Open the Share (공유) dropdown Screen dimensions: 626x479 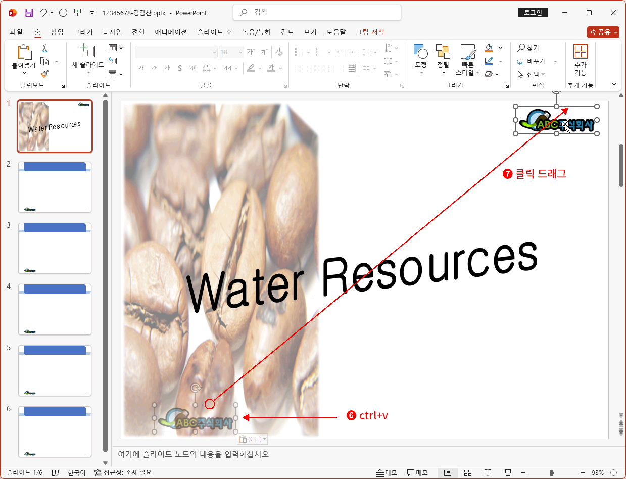[x=603, y=32]
